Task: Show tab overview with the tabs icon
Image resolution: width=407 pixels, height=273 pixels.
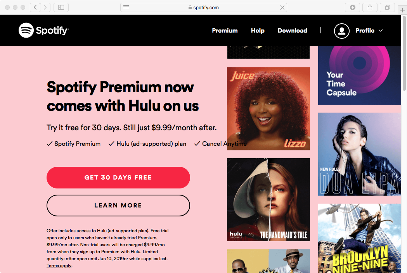Action: [x=387, y=7]
